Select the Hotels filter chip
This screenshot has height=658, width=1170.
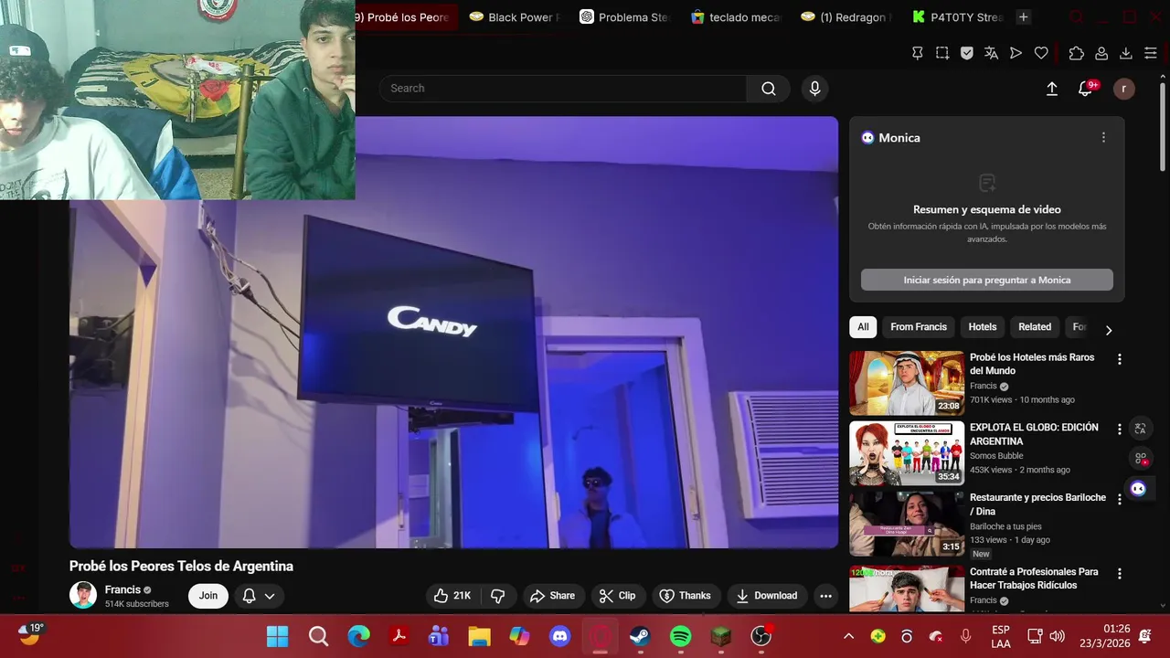(x=983, y=327)
